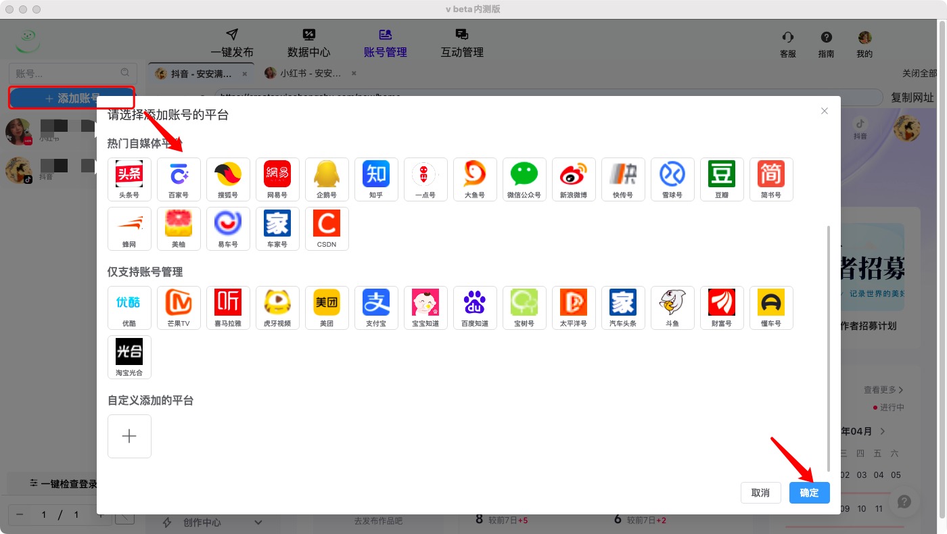Pick the 虎牙视频 platform

(277, 308)
